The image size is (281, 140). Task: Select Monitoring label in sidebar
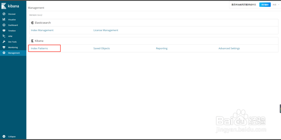pos(13,47)
